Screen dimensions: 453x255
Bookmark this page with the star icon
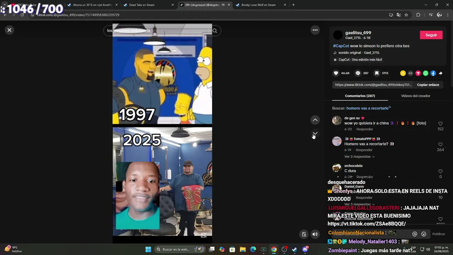[x=406, y=15]
